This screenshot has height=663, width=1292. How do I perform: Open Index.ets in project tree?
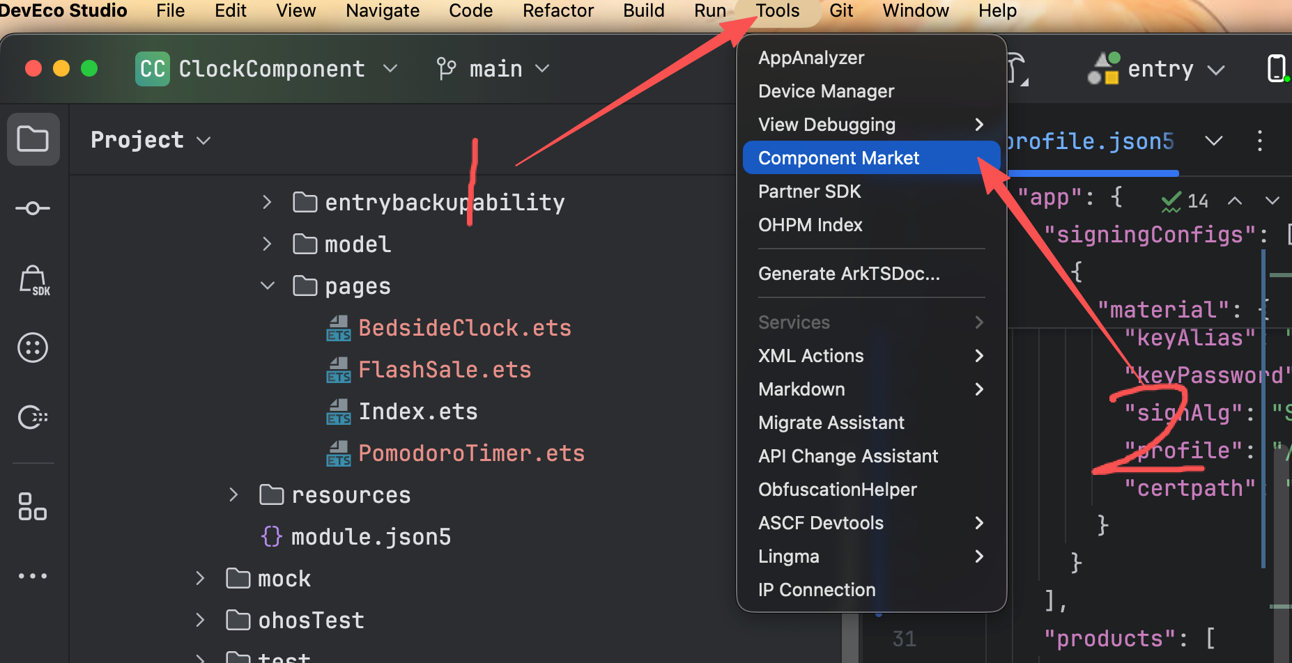coord(418,412)
